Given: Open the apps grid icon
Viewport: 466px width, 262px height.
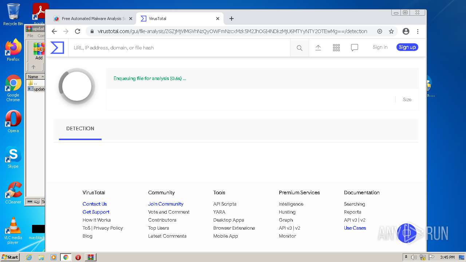Looking at the screenshot, I should coord(336,48).
